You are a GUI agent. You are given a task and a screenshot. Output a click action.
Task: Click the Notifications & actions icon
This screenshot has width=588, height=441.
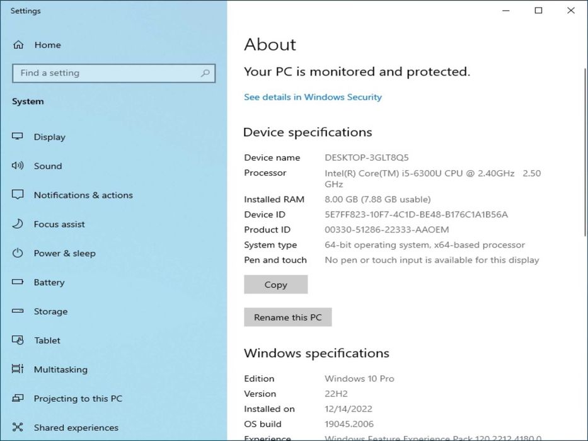click(18, 195)
